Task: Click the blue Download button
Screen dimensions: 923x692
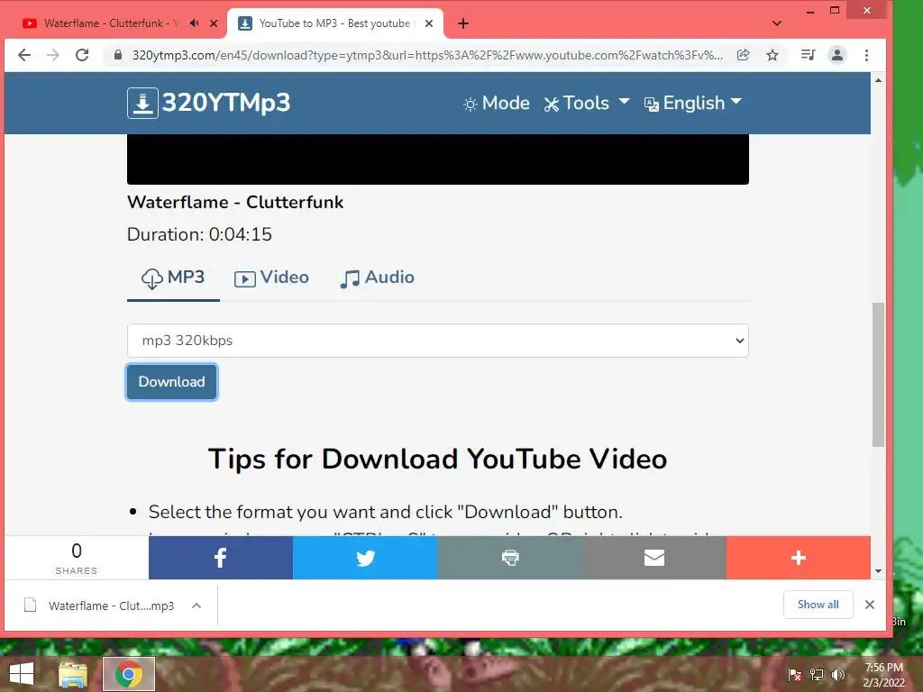Action: (172, 382)
